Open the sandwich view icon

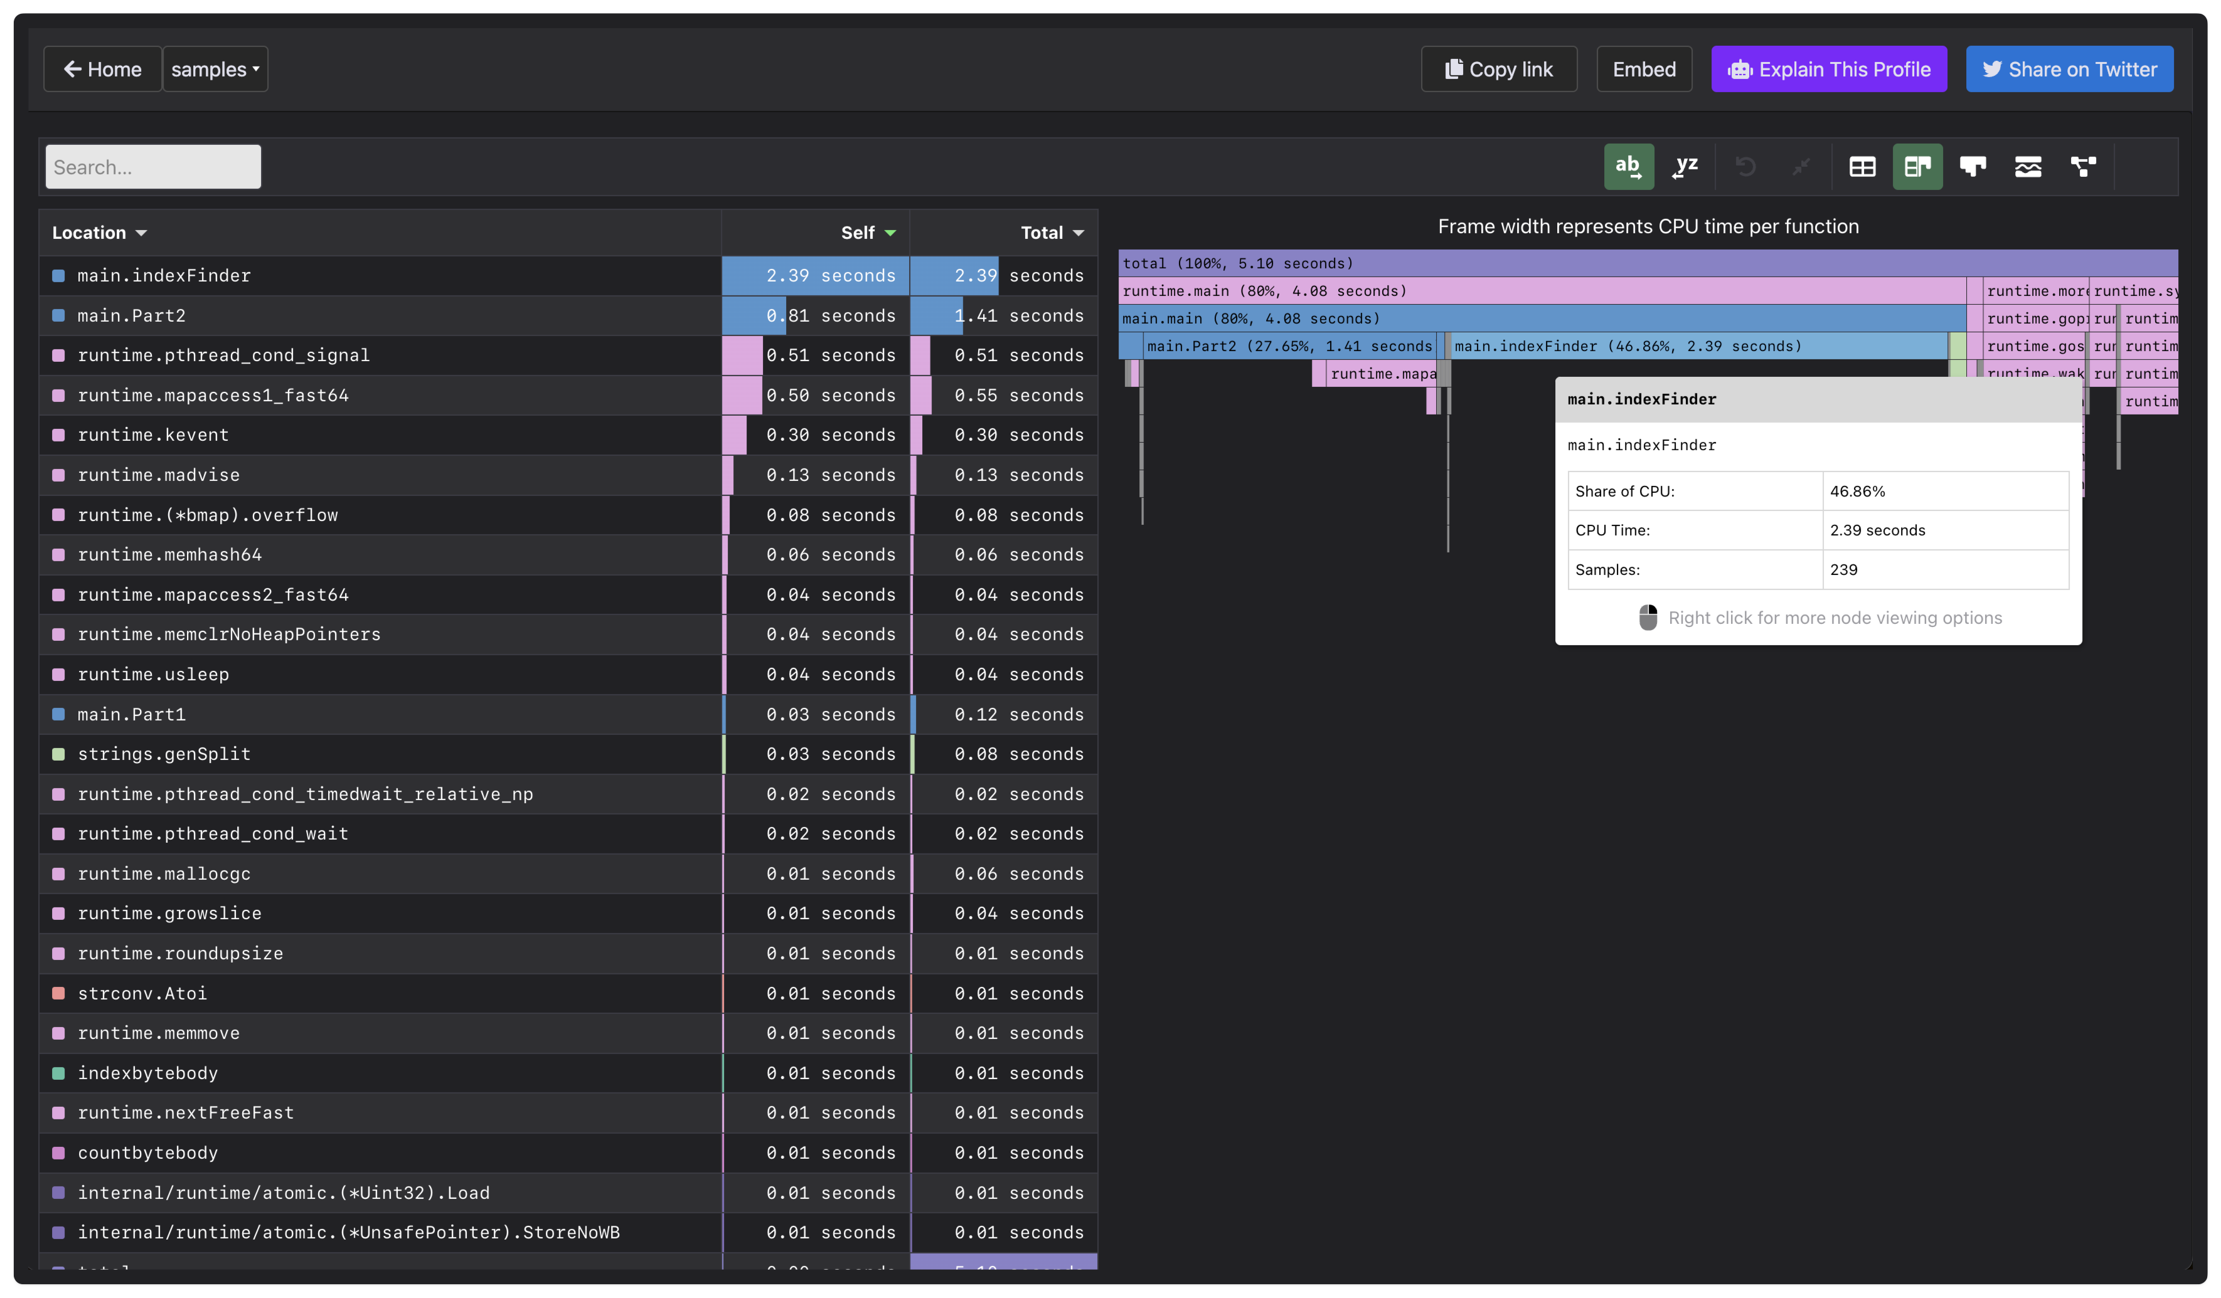(2028, 166)
